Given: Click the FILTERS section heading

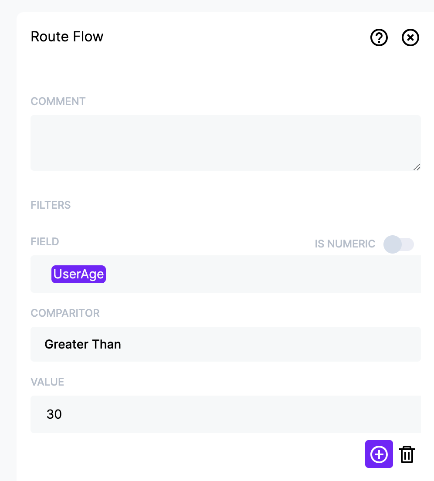Looking at the screenshot, I should pos(51,205).
